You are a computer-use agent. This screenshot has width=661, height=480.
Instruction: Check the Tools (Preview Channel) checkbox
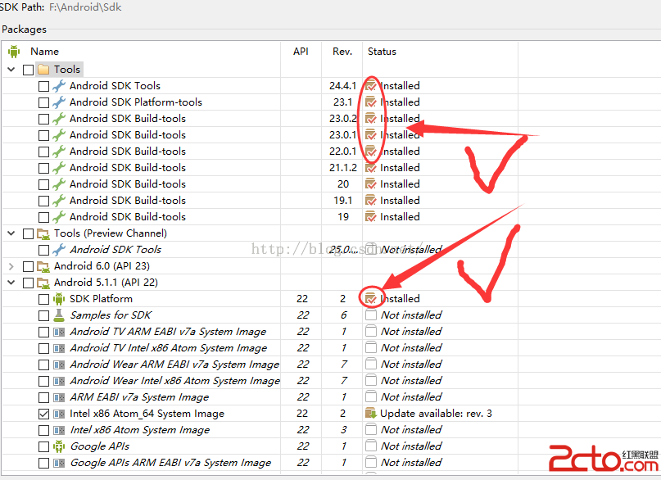tap(28, 233)
